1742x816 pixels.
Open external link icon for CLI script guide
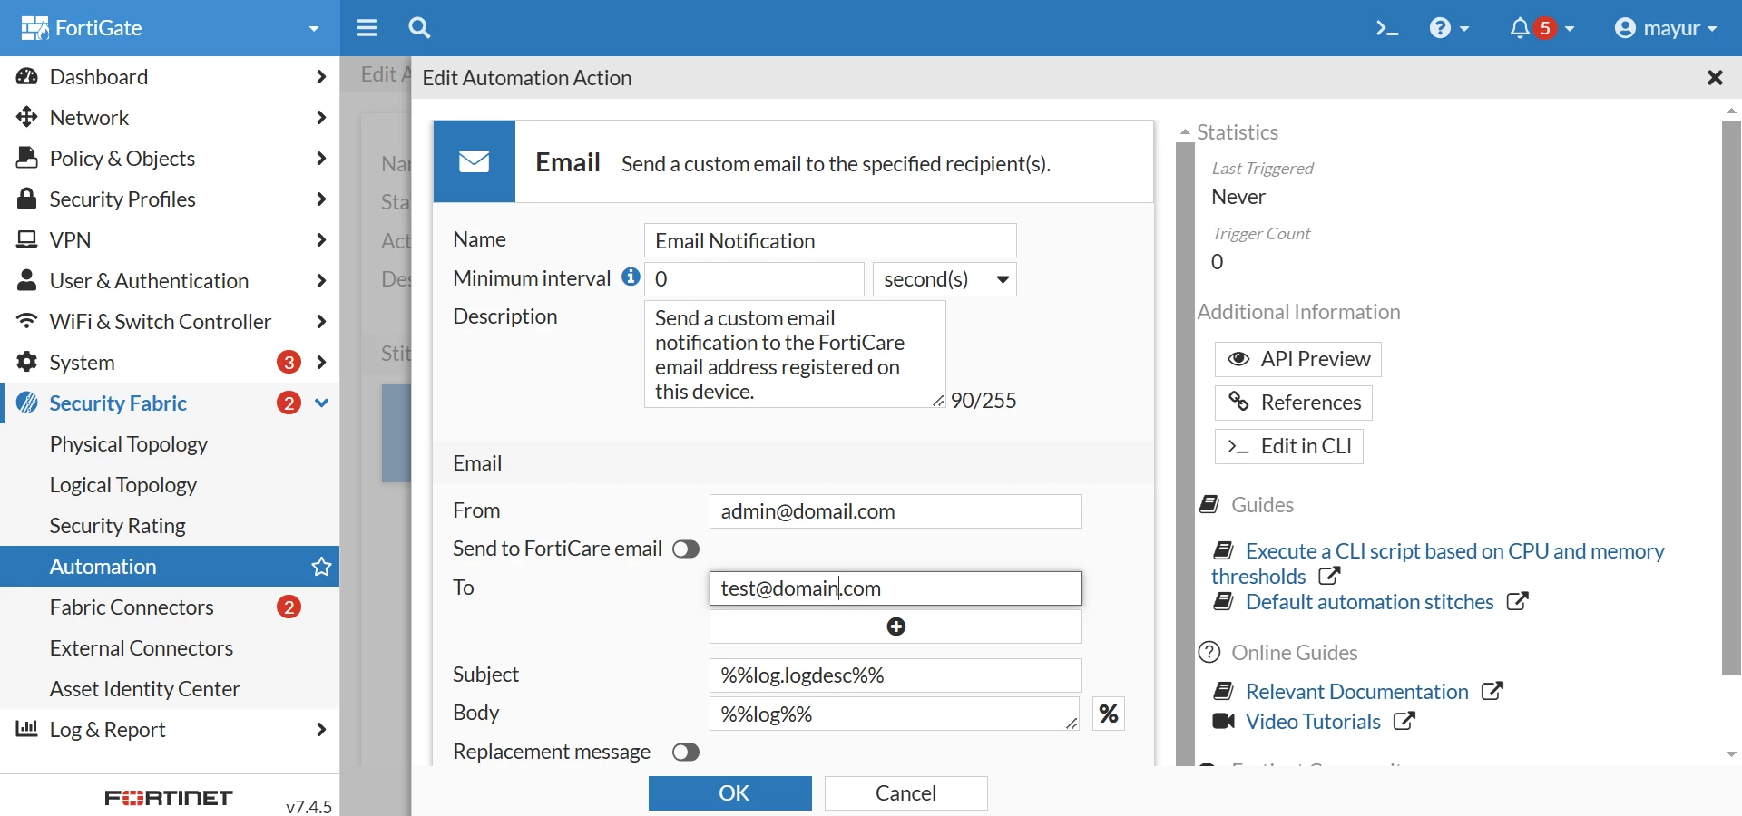tap(1329, 577)
